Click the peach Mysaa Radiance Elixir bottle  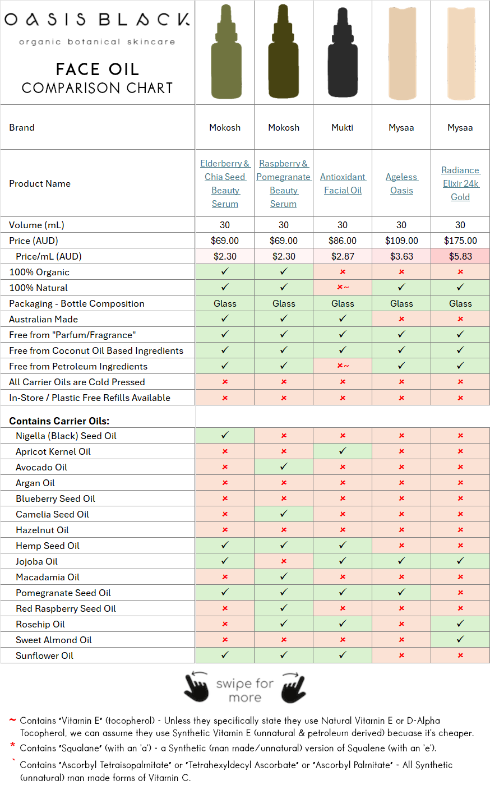tap(460, 53)
